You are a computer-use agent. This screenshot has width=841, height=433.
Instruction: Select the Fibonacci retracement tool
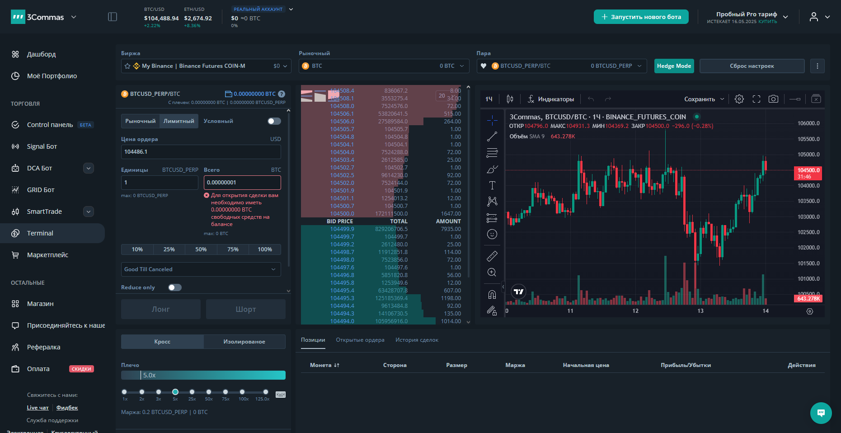pos(492,153)
